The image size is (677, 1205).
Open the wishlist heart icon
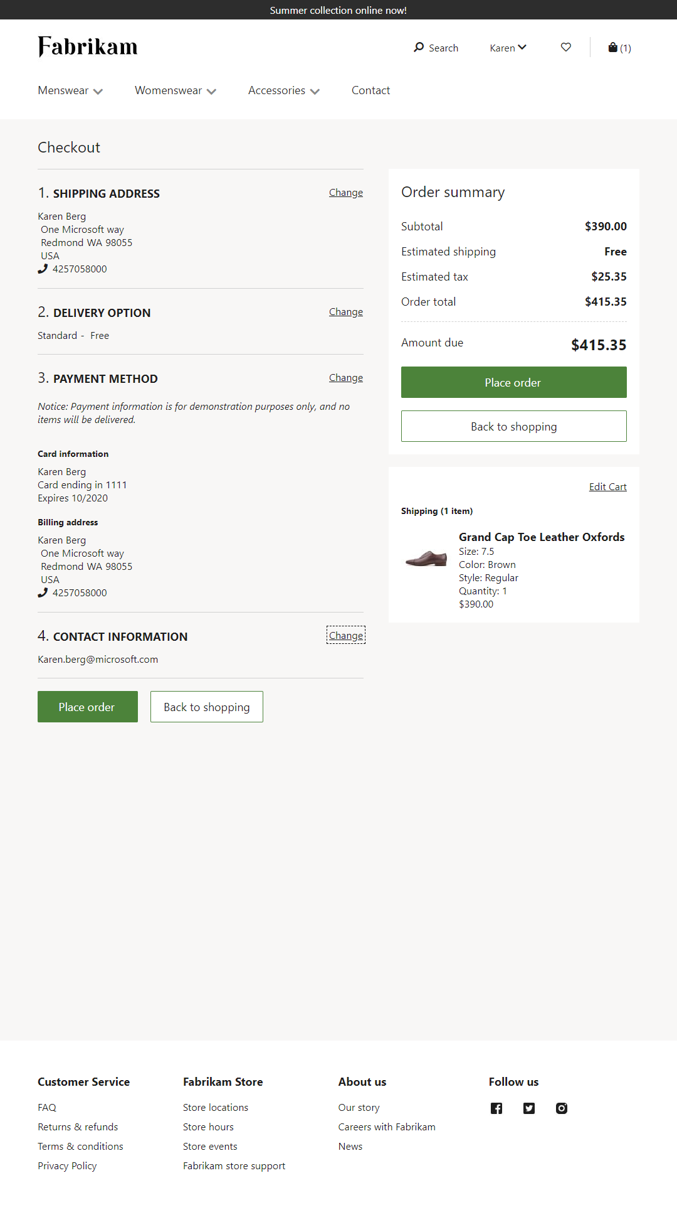point(565,47)
